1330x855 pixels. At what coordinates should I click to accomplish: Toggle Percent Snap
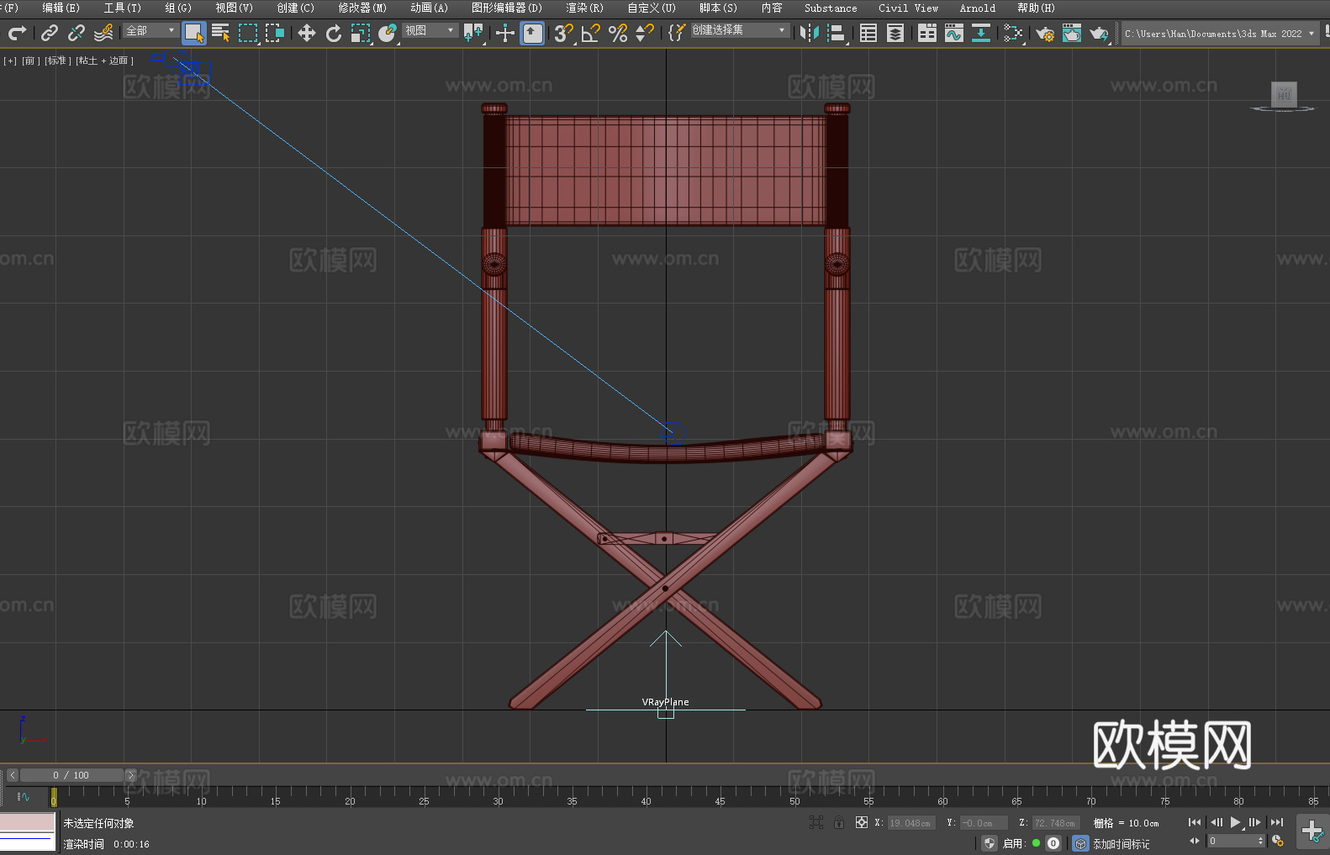pyautogui.click(x=618, y=33)
